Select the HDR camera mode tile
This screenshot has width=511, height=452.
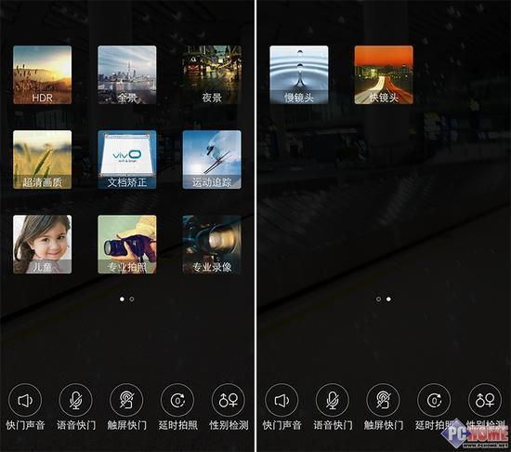point(43,75)
